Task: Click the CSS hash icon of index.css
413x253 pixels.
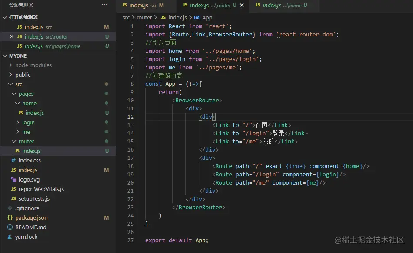Action: pos(13,160)
